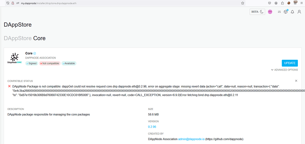305x144 pixels.
Task: Open the sliders settings icon in the top bar
Action: pyautogui.click(x=279, y=12)
